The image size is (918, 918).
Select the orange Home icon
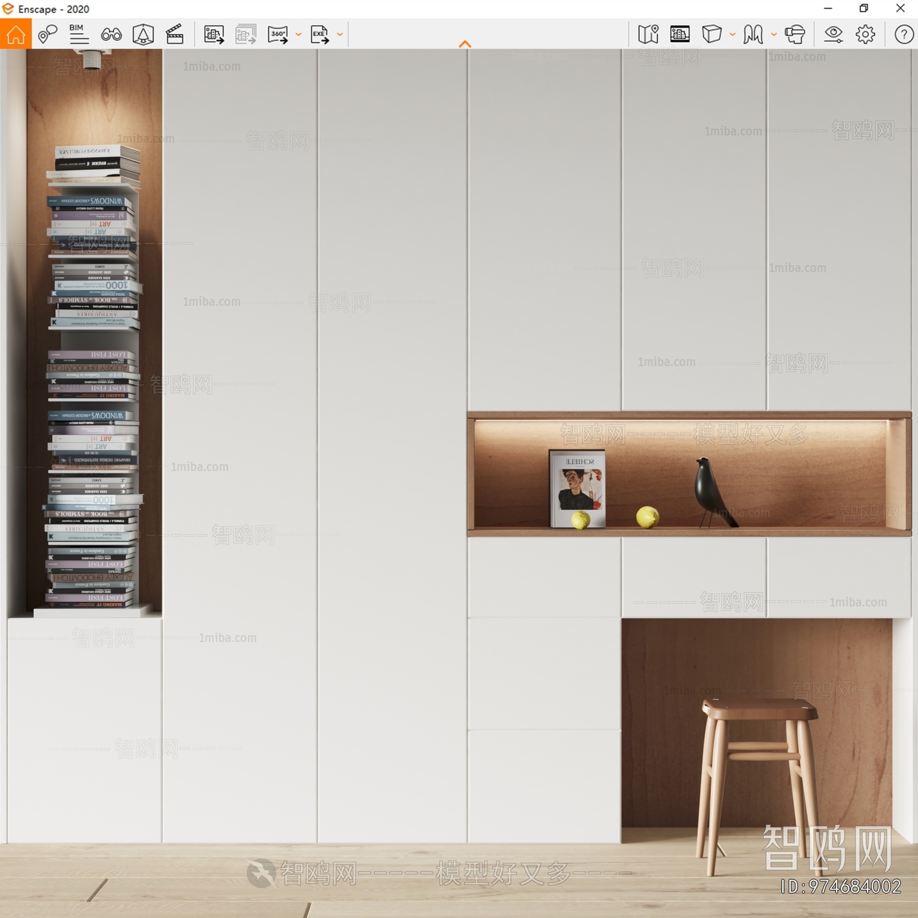coord(15,34)
